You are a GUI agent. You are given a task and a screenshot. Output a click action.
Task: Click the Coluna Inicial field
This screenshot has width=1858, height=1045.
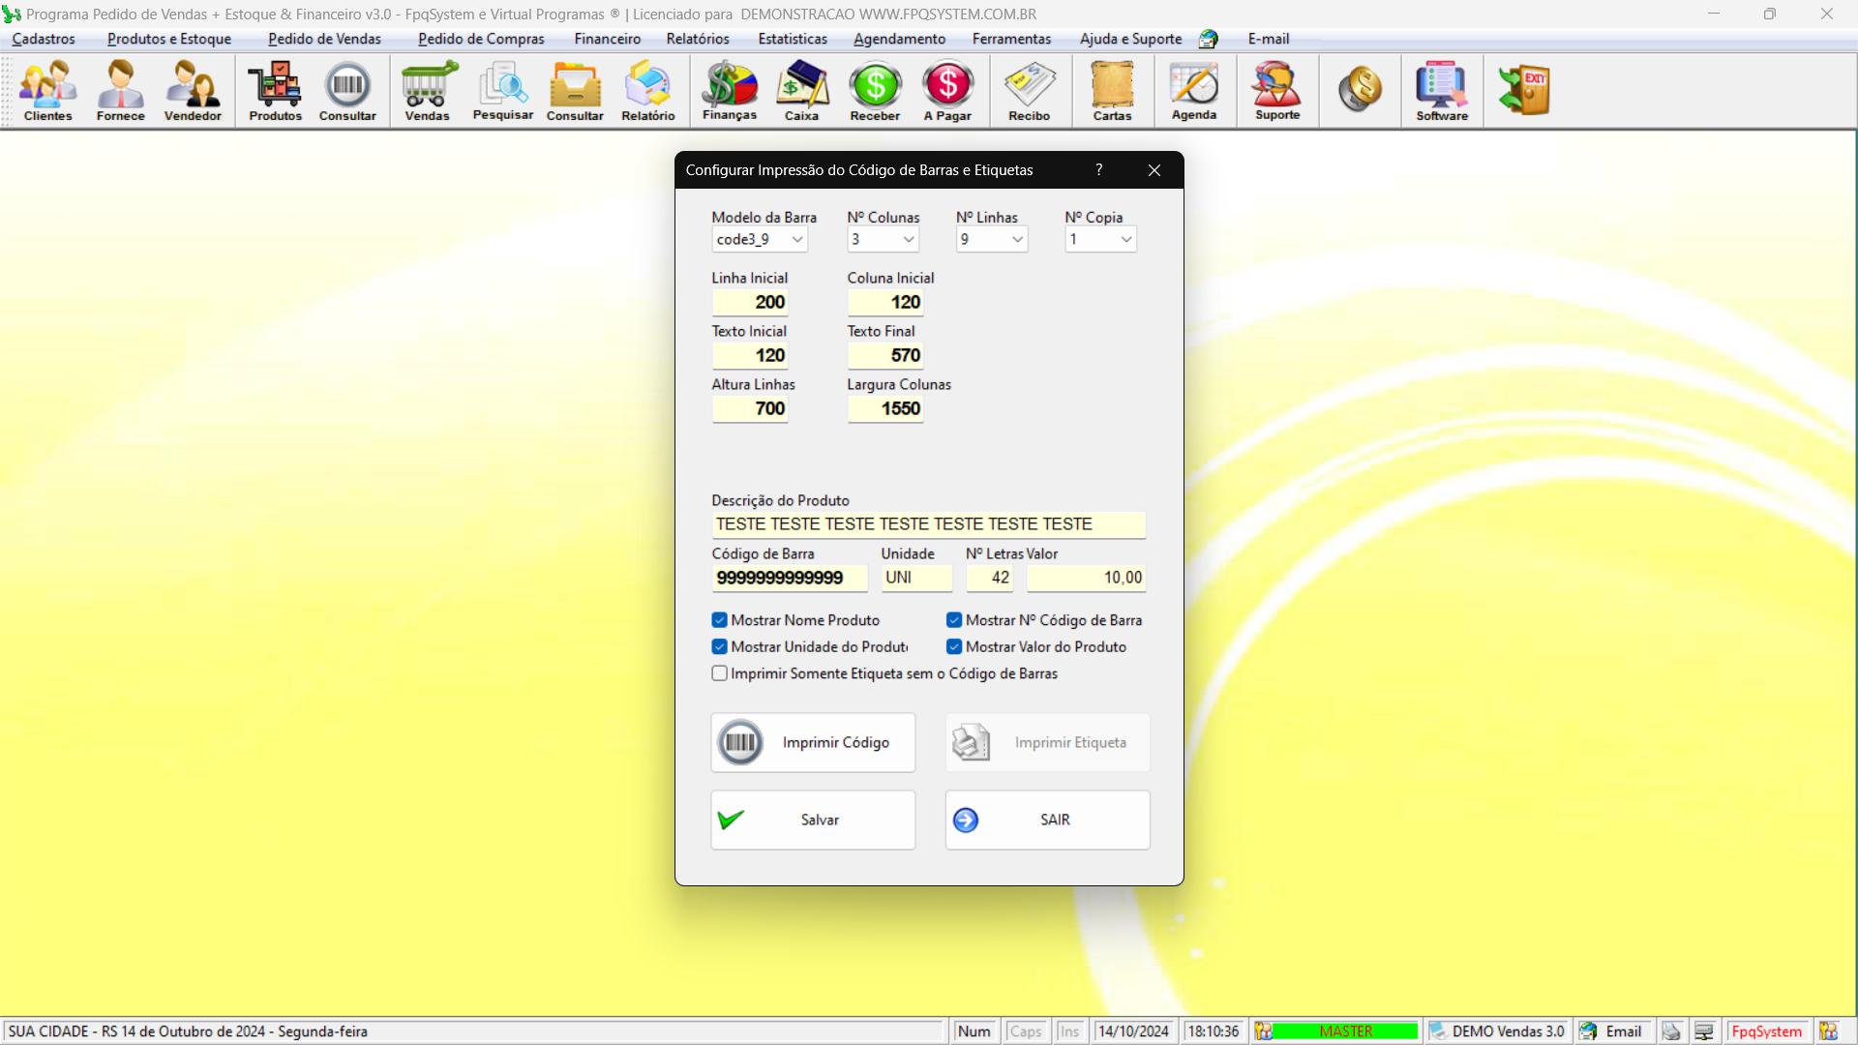[885, 302]
